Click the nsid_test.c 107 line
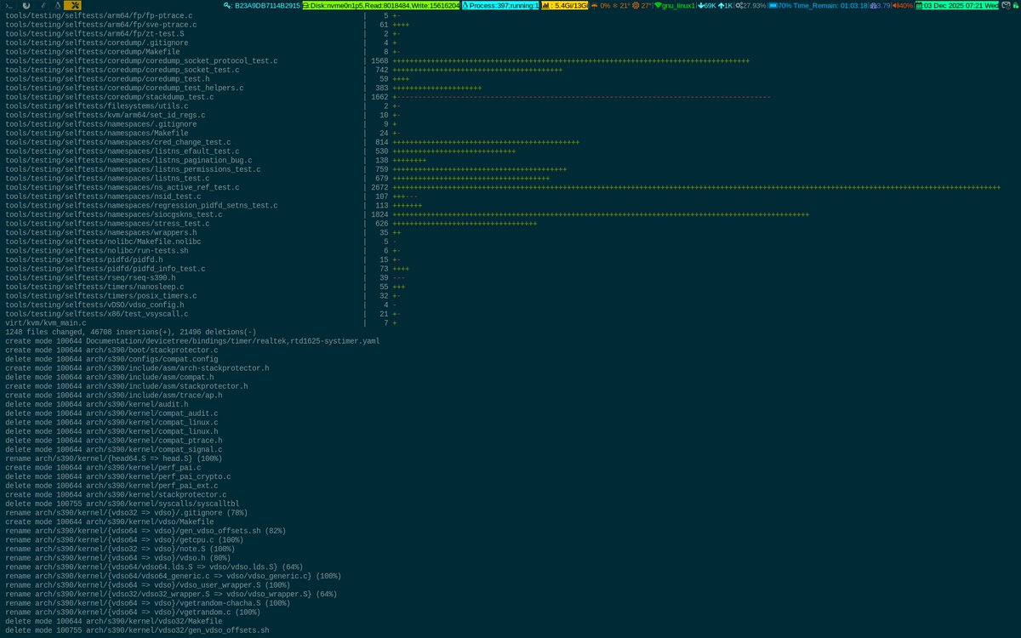1021x638 pixels. (x=211, y=197)
